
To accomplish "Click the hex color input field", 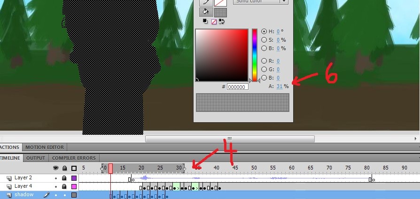I will (238, 87).
